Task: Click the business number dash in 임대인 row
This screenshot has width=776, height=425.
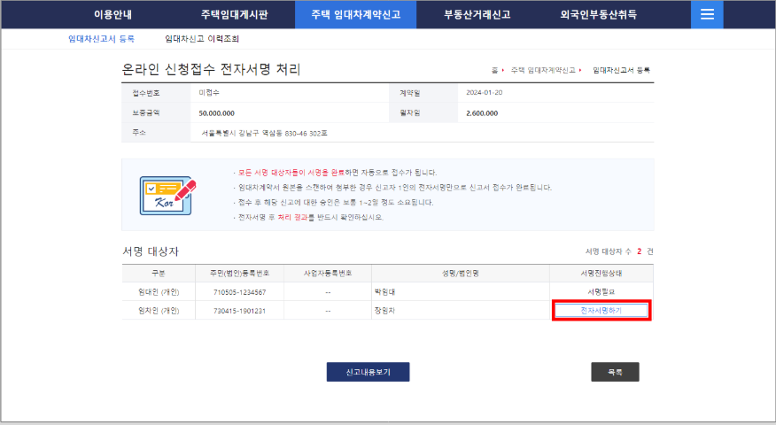Action: point(328,292)
